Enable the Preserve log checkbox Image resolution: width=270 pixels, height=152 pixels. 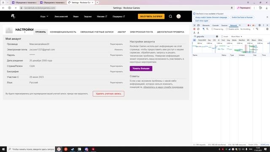pyautogui.click(x=213, y=29)
